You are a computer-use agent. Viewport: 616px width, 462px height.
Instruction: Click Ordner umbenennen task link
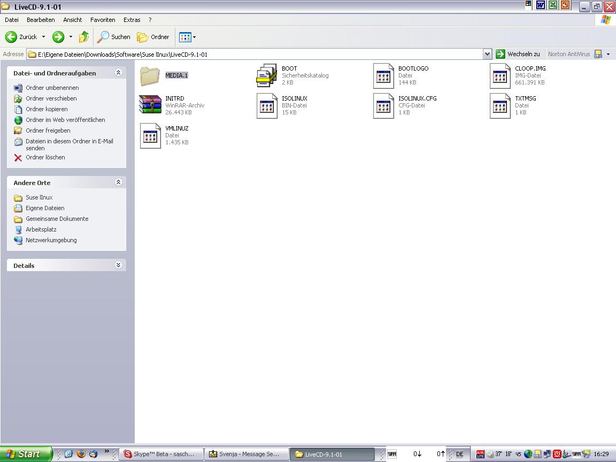pos(52,88)
